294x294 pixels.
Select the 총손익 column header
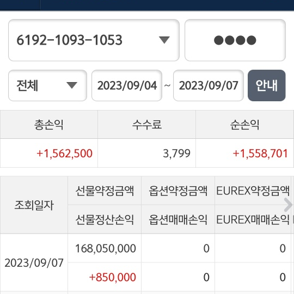click(x=49, y=125)
